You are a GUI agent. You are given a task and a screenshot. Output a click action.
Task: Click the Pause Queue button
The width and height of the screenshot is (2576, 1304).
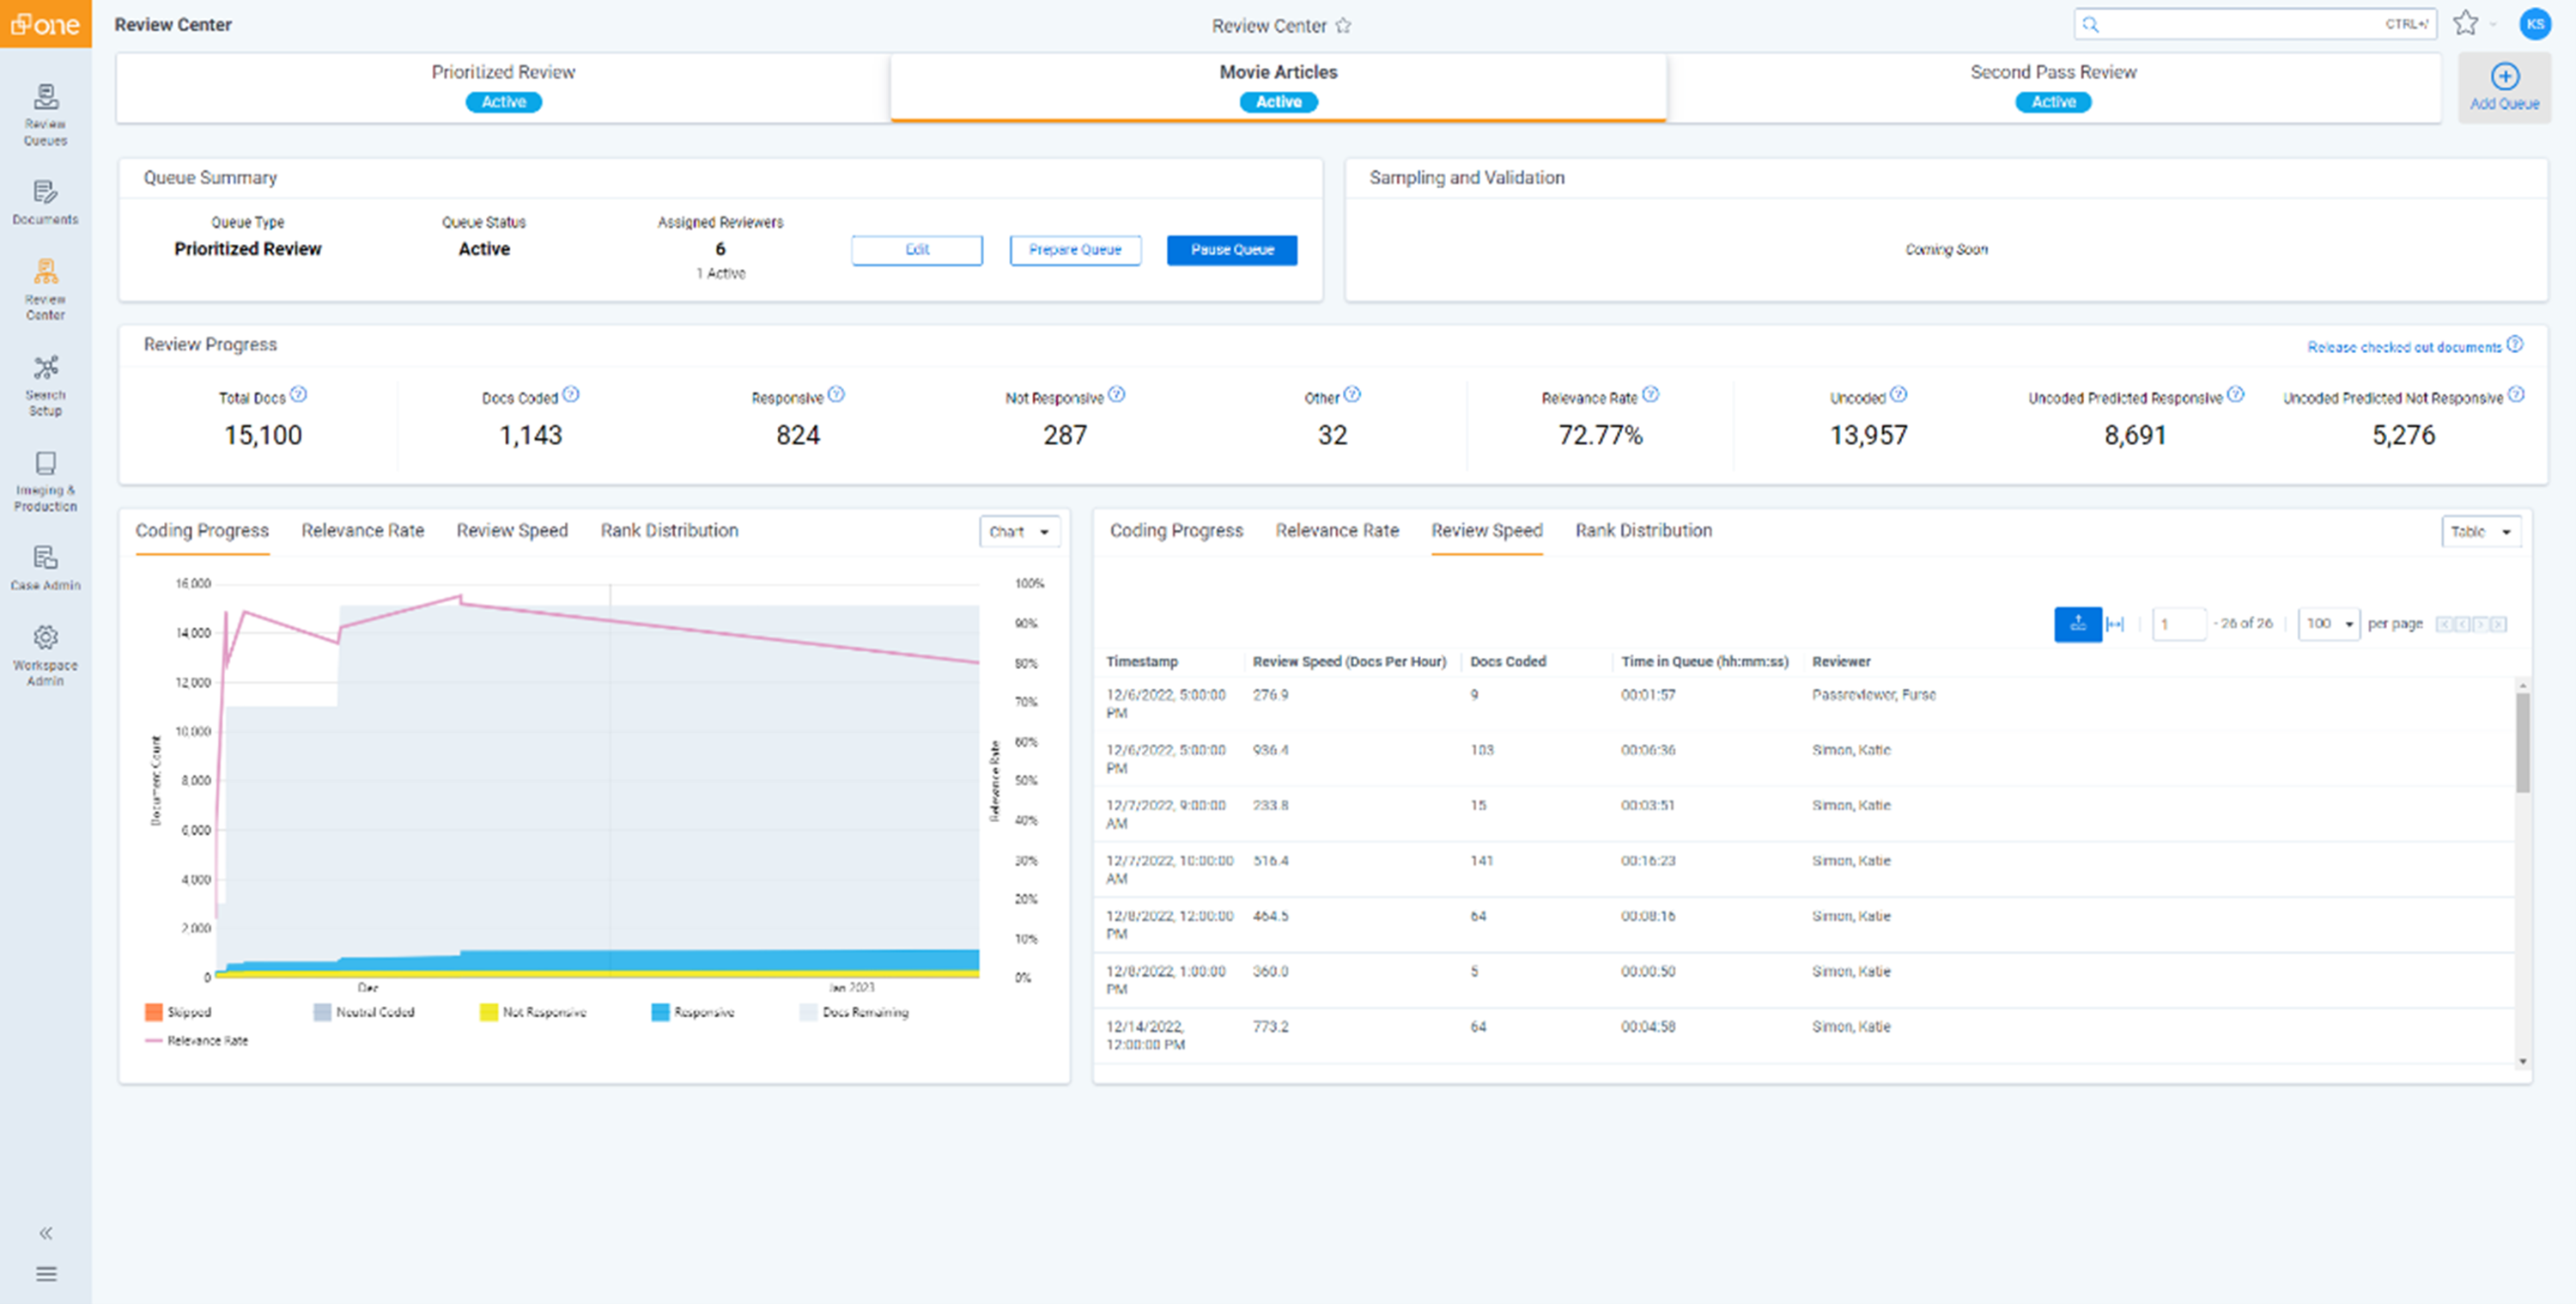click(x=1231, y=249)
